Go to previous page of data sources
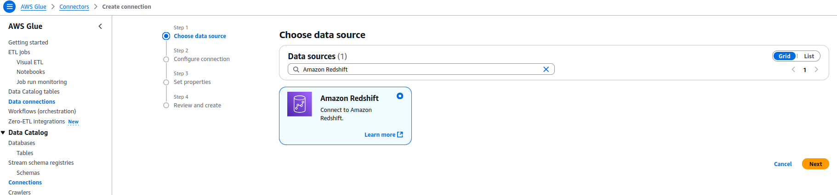 [793, 70]
